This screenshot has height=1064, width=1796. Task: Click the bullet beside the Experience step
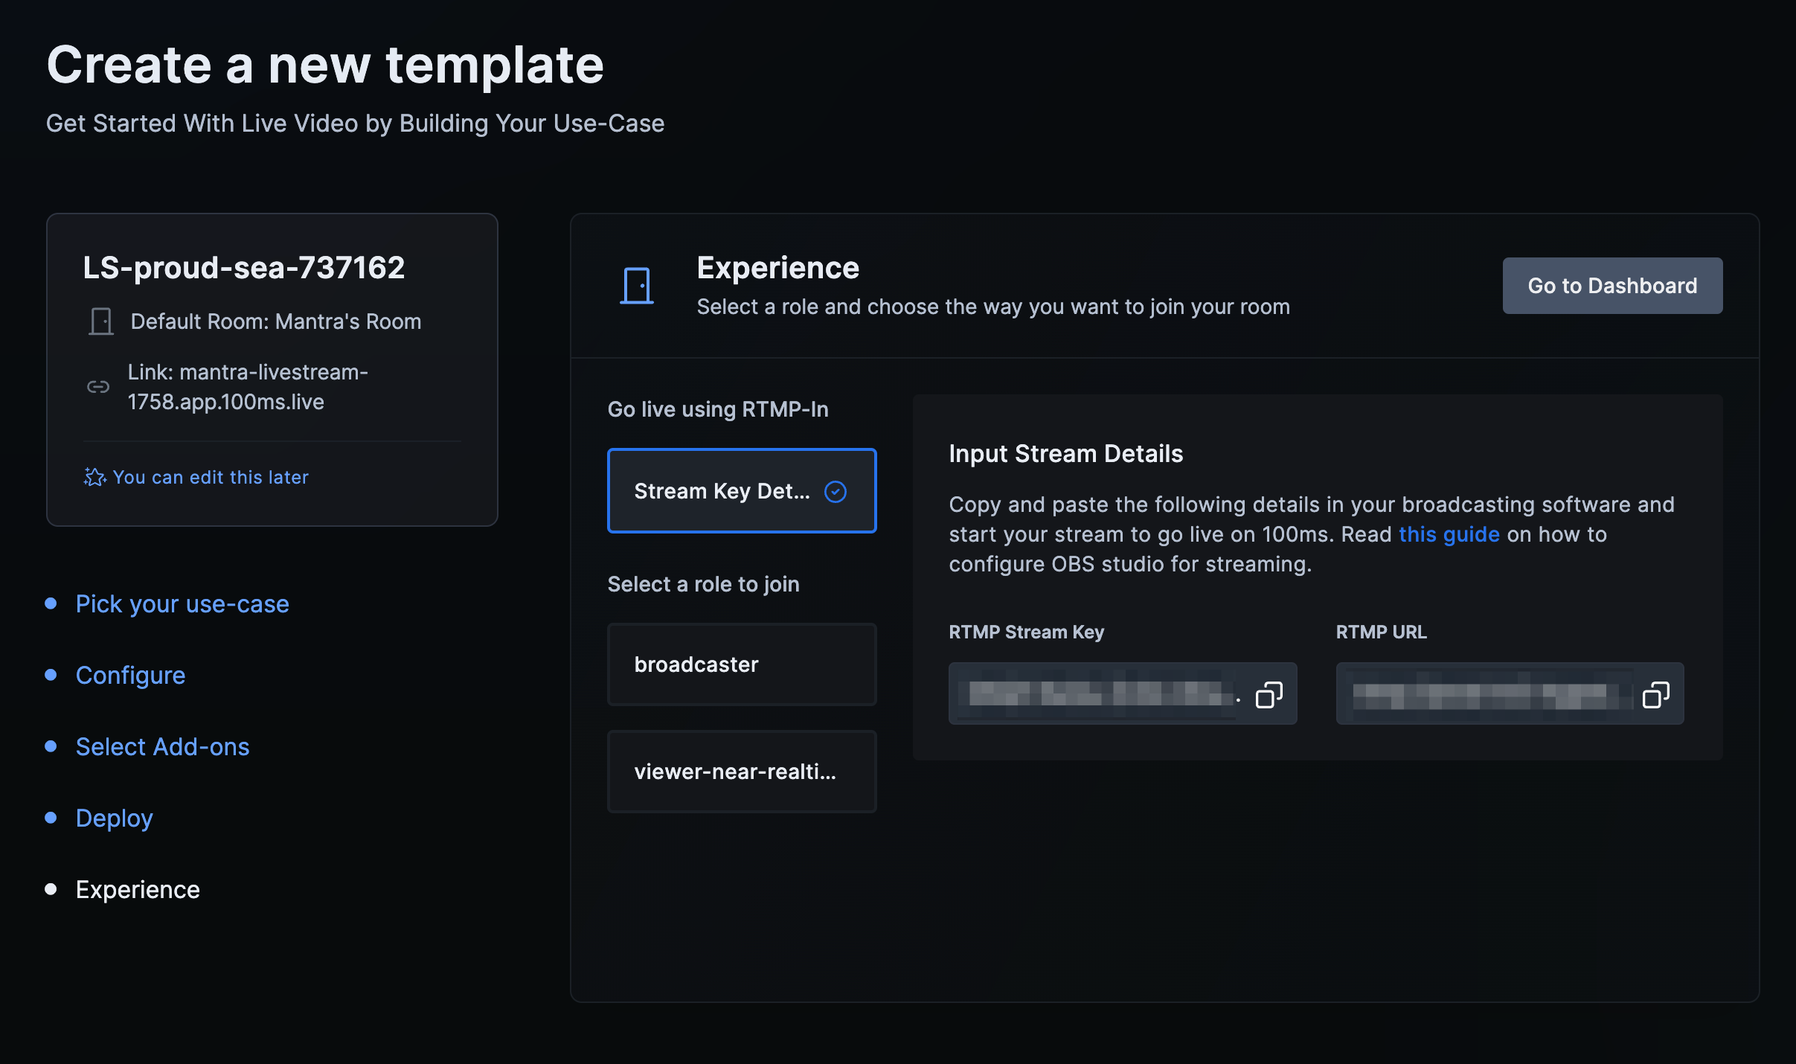[x=51, y=888]
